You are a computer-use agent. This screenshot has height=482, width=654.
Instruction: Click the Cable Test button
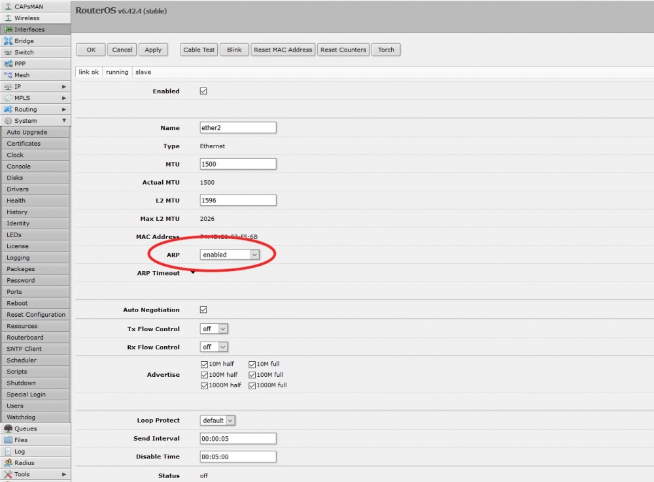pyautogui.click(x=199, y=50)
